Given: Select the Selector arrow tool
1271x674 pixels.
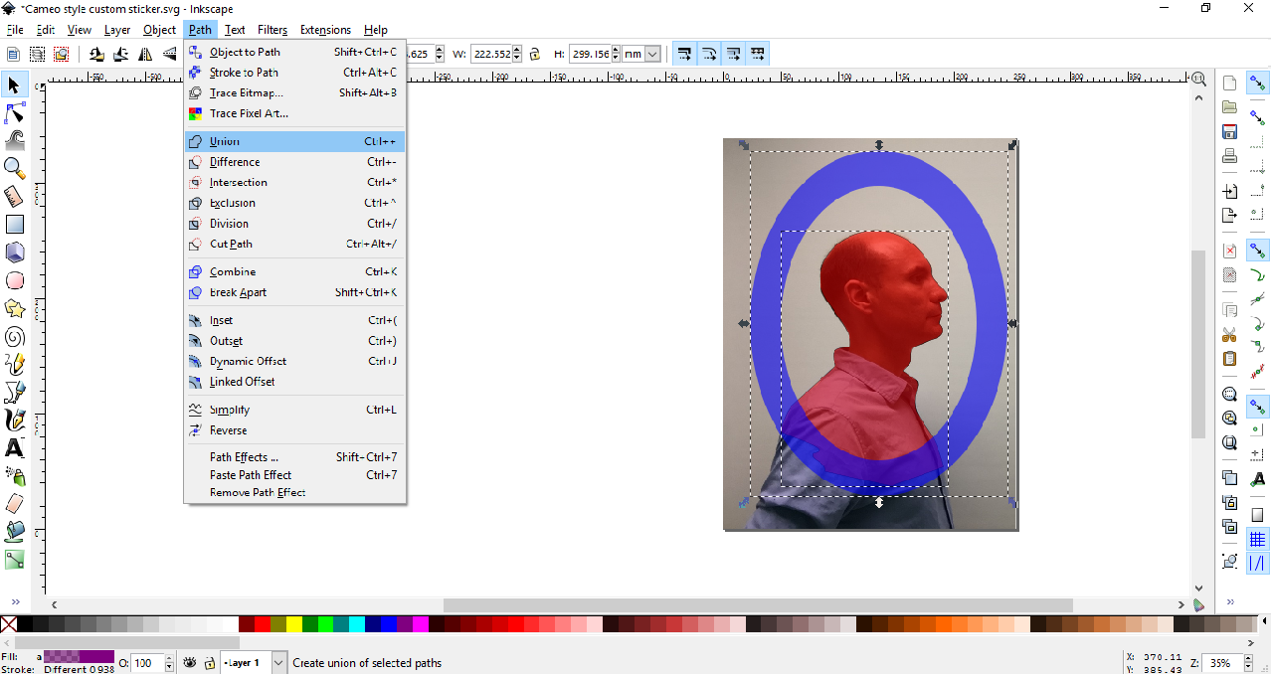Looking at the screenshot, I should (x=14, y=84).
